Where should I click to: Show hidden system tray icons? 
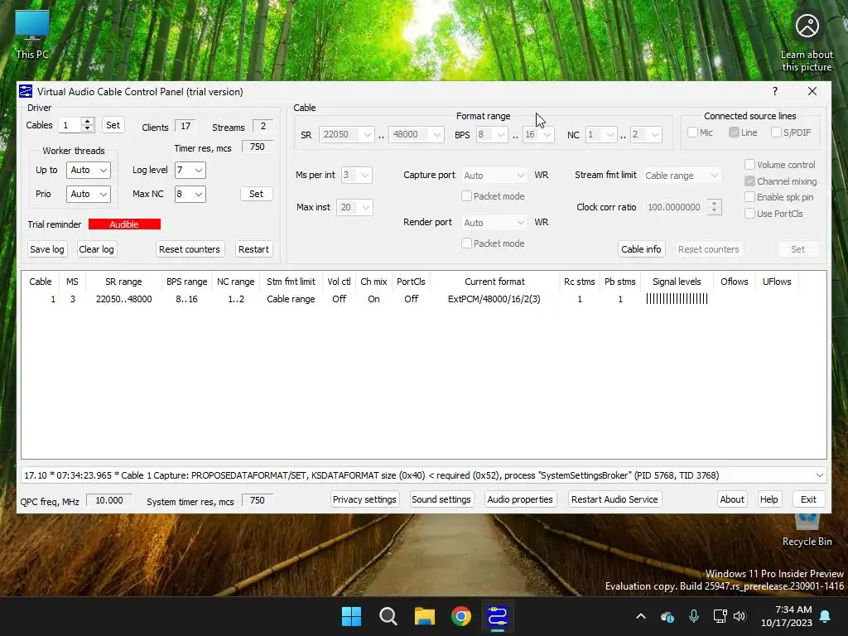[x=641, y=616]
